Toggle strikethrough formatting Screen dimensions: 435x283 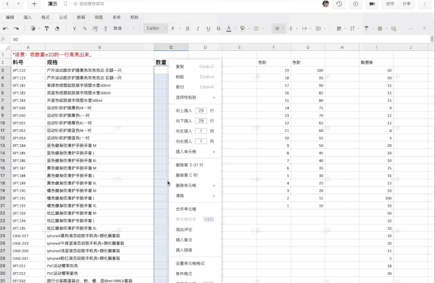click(219, 29)
